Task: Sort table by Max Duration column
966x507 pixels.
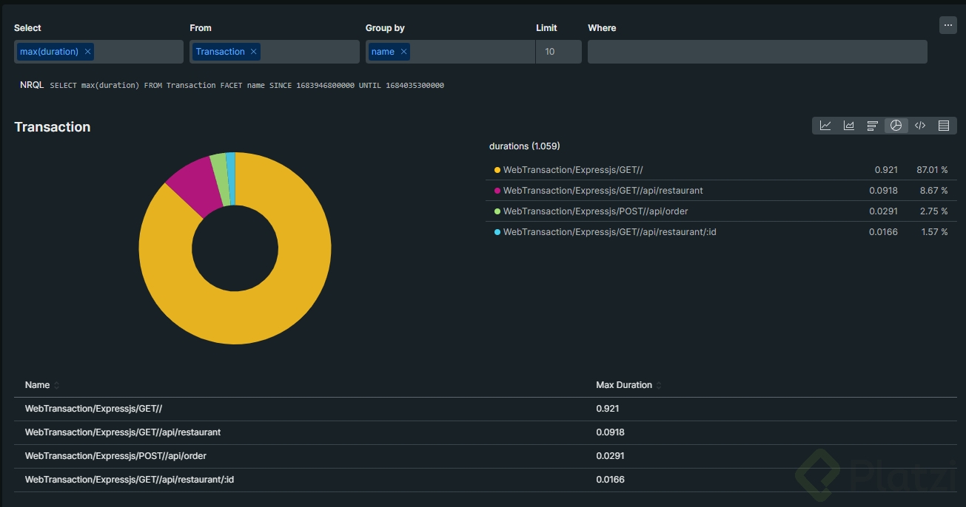Action: 625,385
